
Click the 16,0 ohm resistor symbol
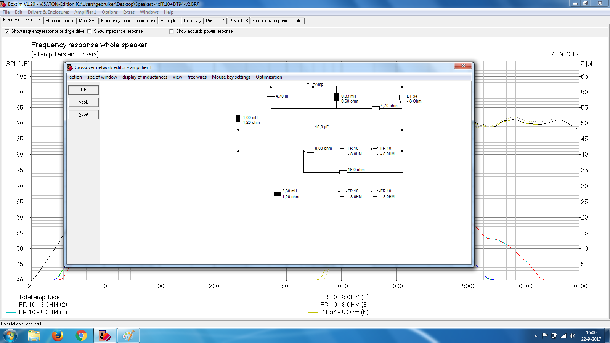[x=343, y=172]
